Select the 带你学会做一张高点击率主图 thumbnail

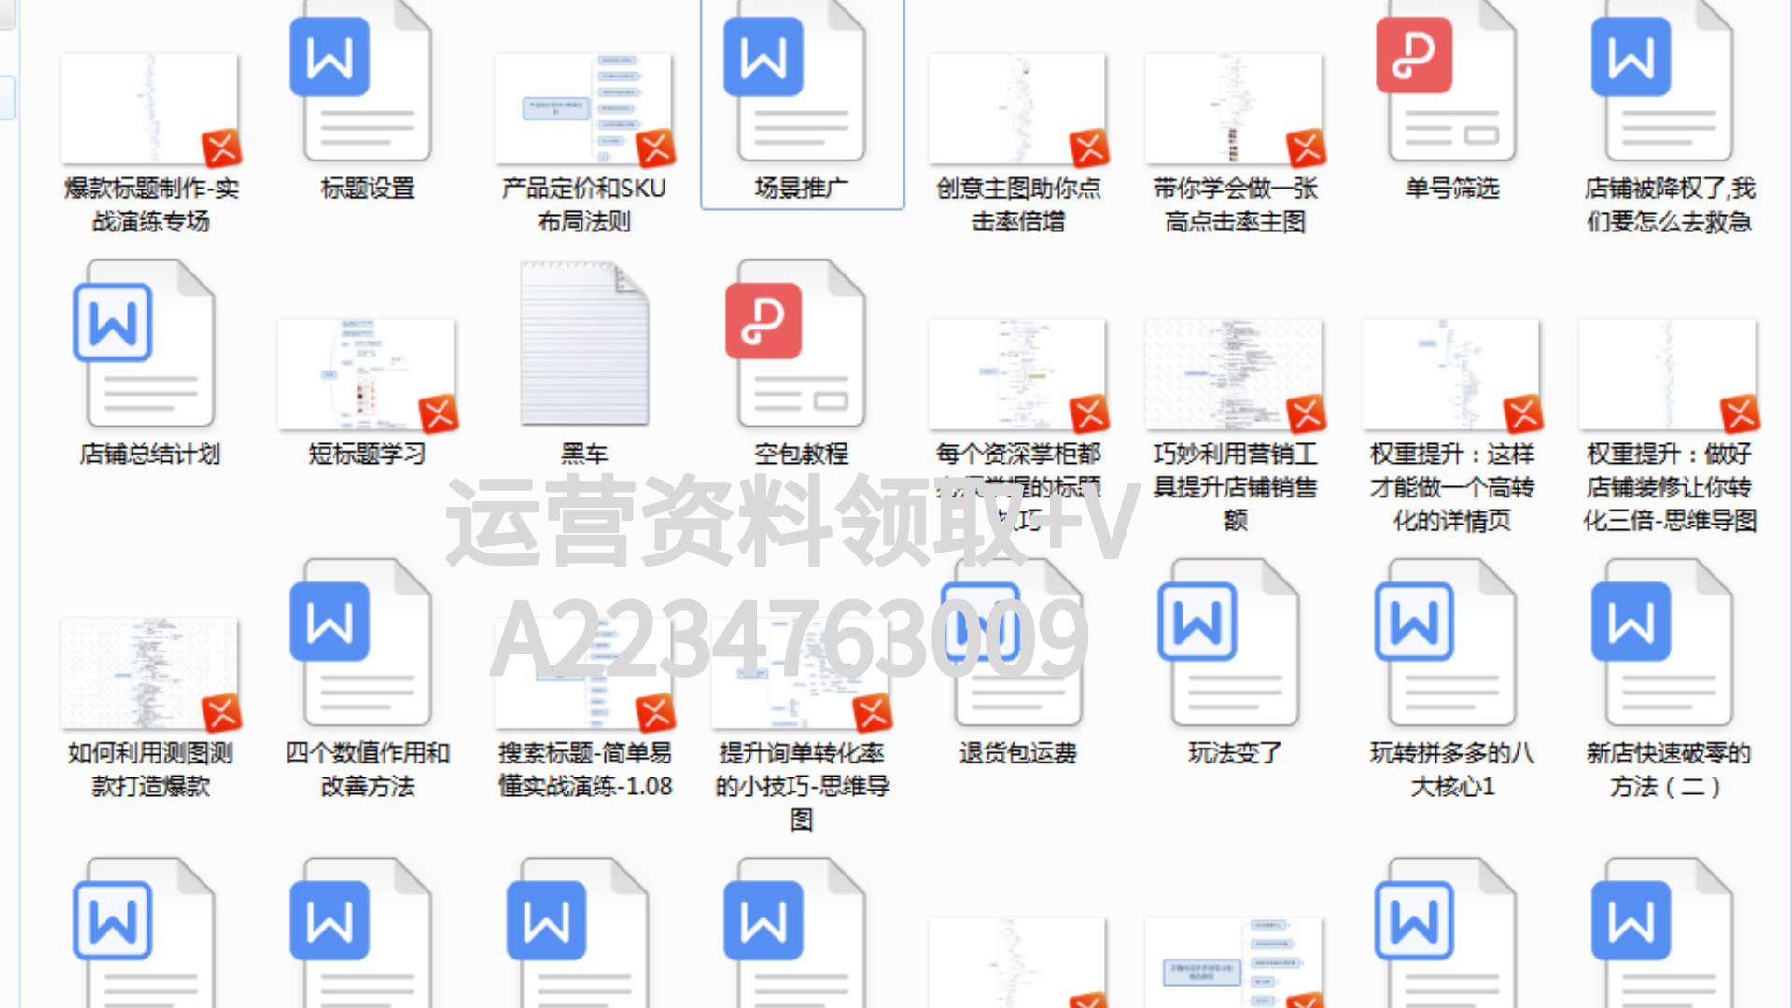click(1235, 110)
